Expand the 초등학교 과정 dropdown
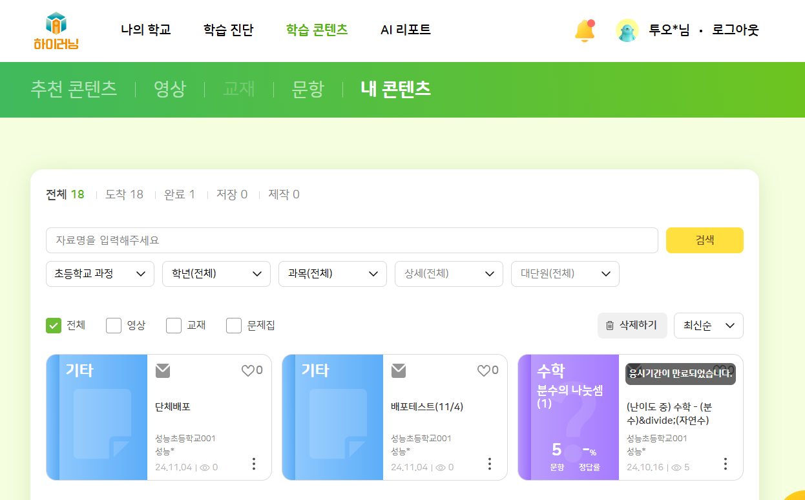 pyautogui.click(x=100, y=274)
